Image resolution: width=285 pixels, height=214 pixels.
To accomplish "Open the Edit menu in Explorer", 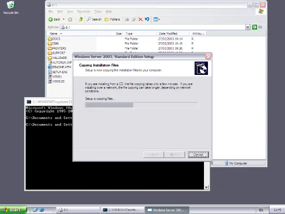I will (60, 12).
